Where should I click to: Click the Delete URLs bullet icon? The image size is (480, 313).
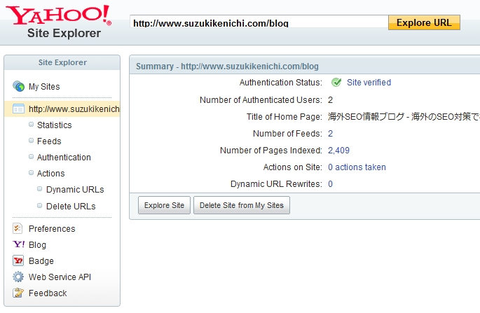(x=39, y=206)
